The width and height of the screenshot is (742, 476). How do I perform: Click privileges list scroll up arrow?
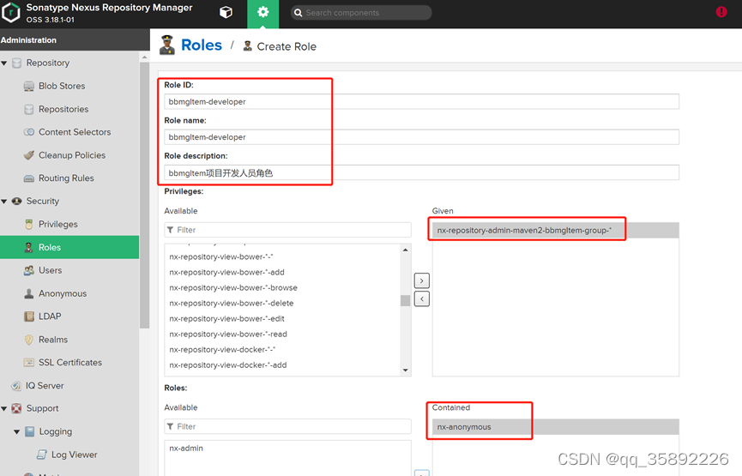[x=406, y=250]
